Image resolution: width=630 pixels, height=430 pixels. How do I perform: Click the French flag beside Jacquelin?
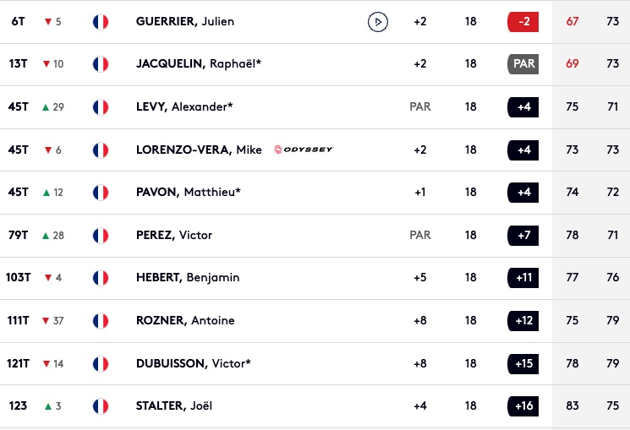101,64
